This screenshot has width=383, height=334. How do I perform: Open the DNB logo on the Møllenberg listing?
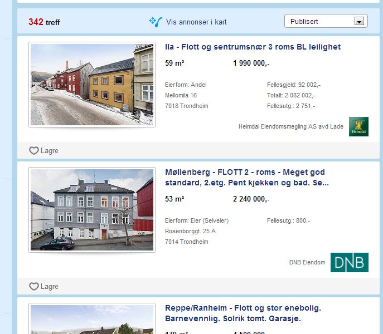pos(349,262)
